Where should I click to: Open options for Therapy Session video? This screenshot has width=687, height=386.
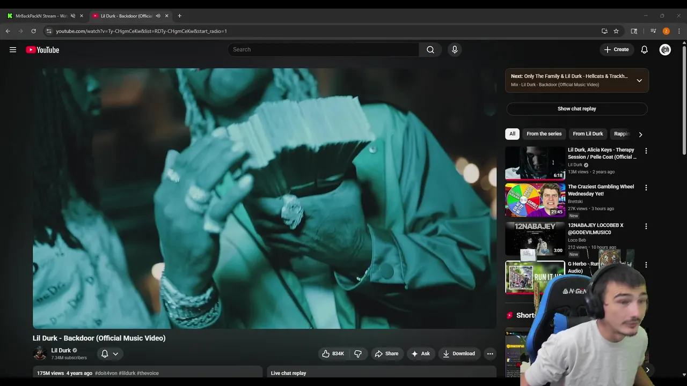646,151
